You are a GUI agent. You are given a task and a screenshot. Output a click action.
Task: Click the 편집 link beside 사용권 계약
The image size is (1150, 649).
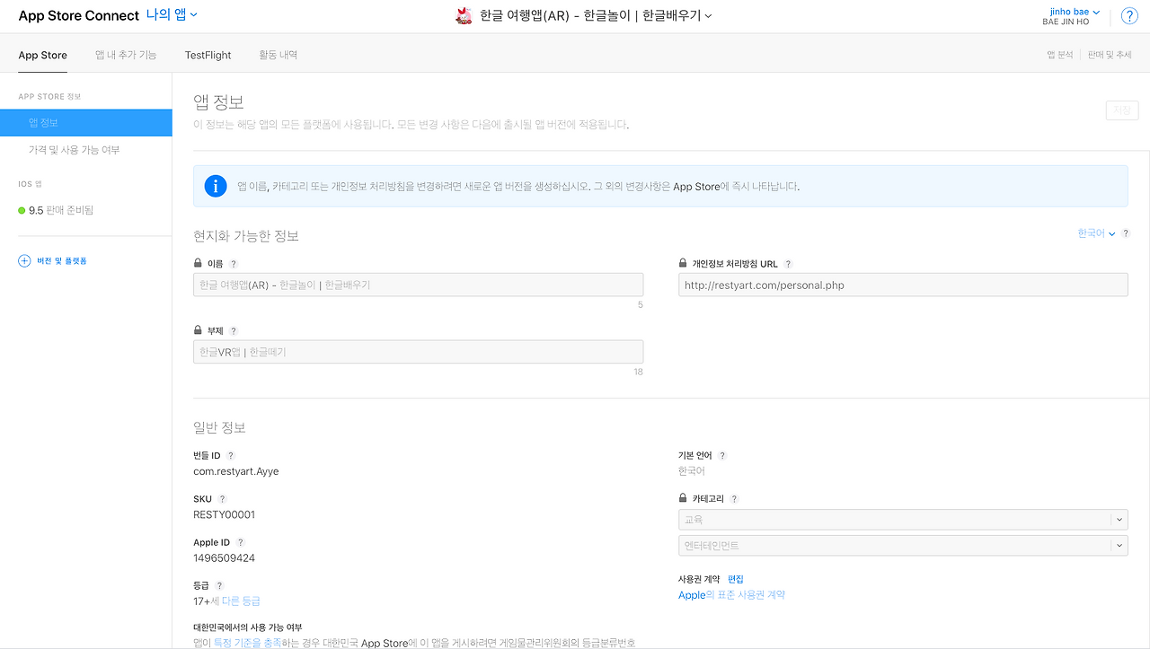click(736, 579)
